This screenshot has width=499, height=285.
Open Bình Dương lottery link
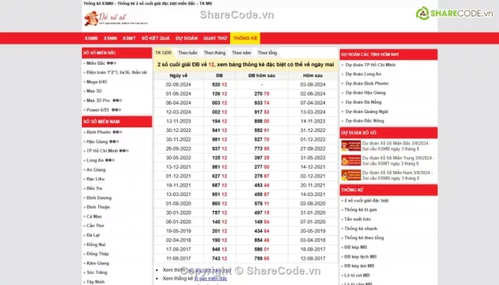99,198
